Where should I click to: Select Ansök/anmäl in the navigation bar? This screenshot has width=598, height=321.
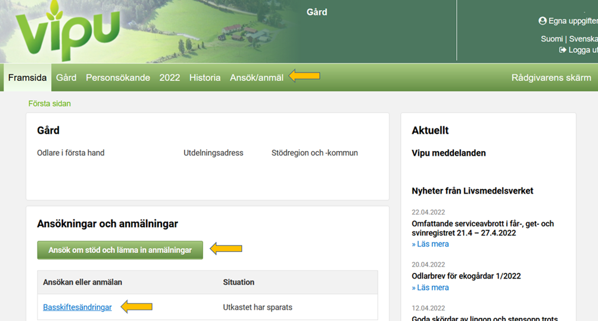click(x=257, y=78)
